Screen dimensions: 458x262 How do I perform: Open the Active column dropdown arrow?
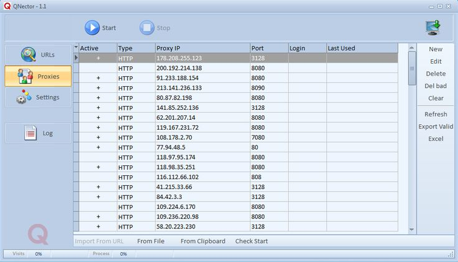pyautogui.click(x=76, y=47)
